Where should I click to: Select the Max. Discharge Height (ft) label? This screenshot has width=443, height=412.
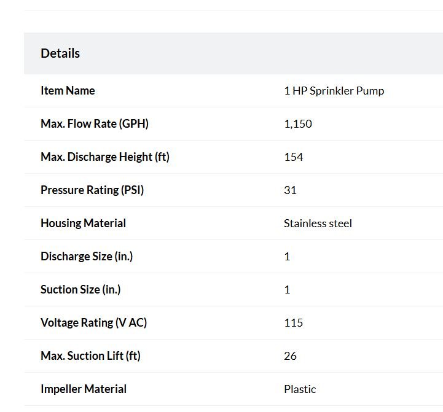105,157
